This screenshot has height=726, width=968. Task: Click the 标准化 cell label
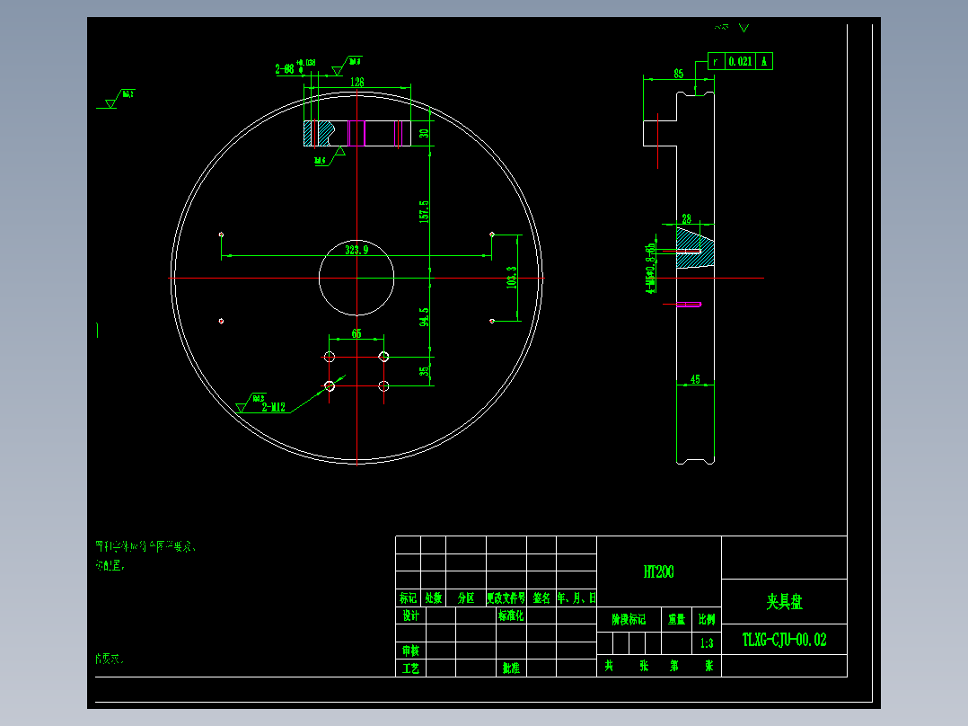pyautogui.click(x=511, y=615)
